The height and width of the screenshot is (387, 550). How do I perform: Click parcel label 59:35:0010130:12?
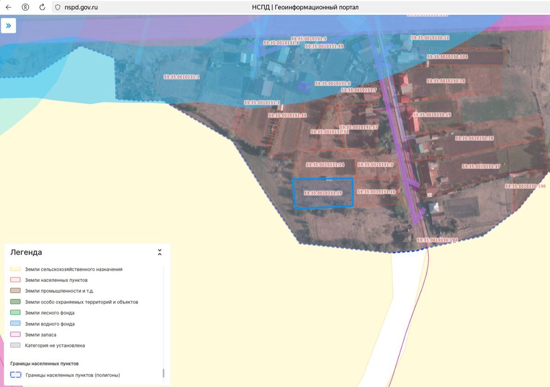(x=429, y=38)
